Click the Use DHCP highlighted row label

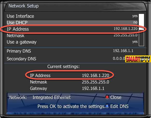click(x=17, y=23)
